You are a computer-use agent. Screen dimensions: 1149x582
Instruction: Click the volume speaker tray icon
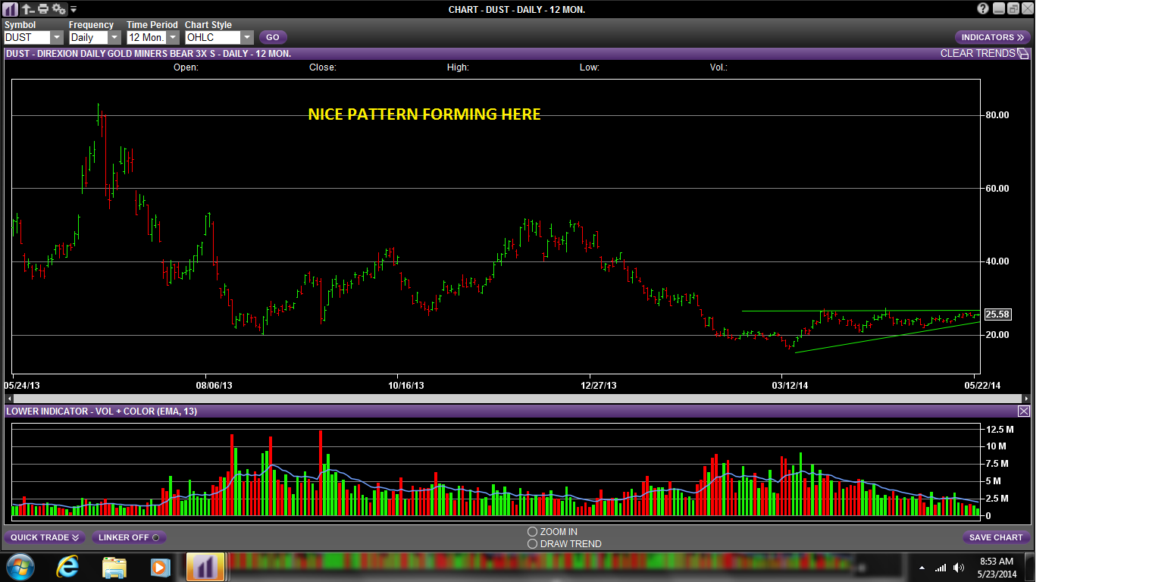960,568
